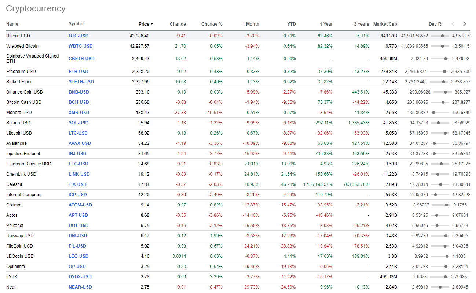Select FileCoin YTD value -28.83%
The image size is (476, 293).
[x=288, y=246]
